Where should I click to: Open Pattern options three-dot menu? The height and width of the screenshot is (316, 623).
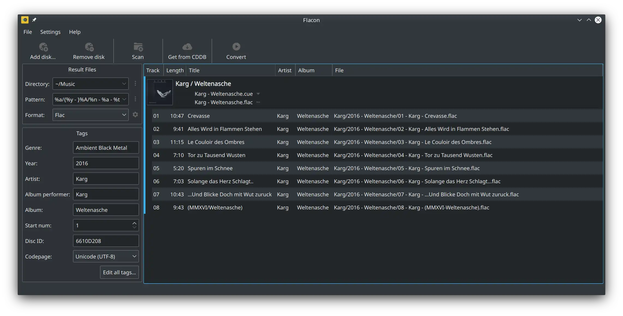pyautogui.click(x=135, y=99)
